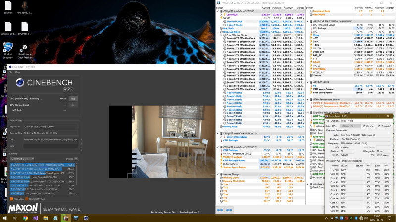
Task: Open the volume control in system tray
Action: pyautogui.click(x=366, y=218)
